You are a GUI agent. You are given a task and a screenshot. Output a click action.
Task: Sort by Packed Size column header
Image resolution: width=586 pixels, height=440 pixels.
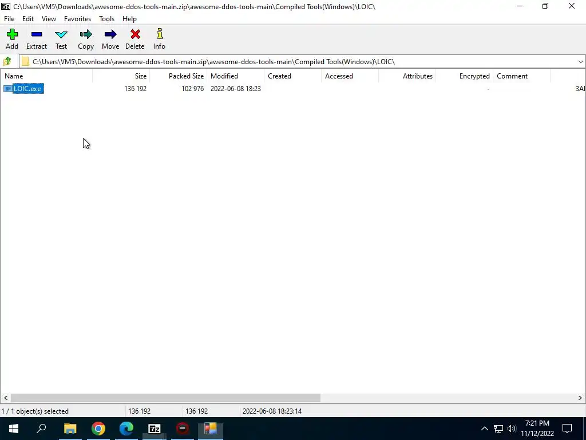(x=179, y=76)
